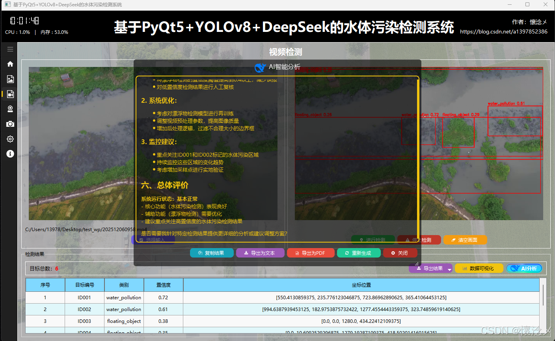This screenshot has height=341, width=555.
Task: Click the 序号 column header
Action: coord(45,285)
